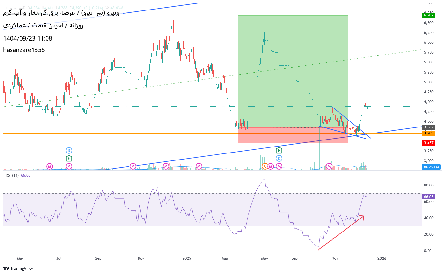Click the red 3,457 stop price label
This screenshot has width=445, height=274.
[x=429, y=143]
